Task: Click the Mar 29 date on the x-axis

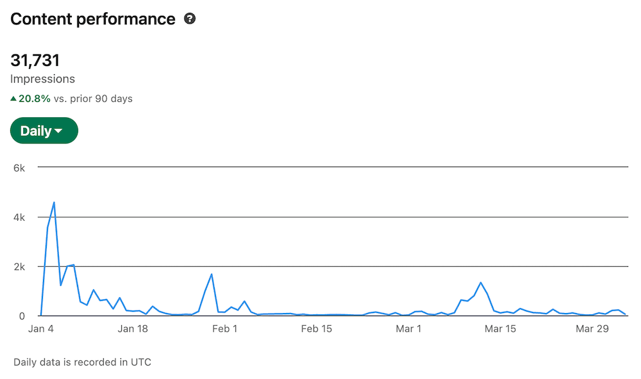Action: point(592,328)
